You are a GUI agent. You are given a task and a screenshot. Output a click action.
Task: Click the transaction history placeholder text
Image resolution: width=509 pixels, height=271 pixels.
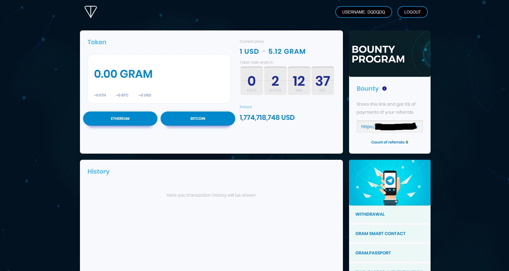[211, 195]
